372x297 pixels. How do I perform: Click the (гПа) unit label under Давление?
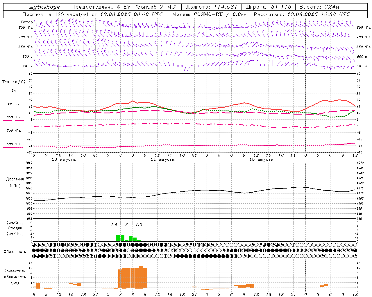coord(15,186)
